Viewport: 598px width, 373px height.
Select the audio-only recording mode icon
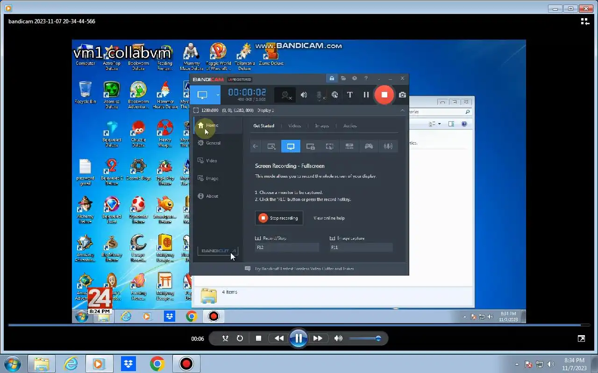(x=388, y=146)
